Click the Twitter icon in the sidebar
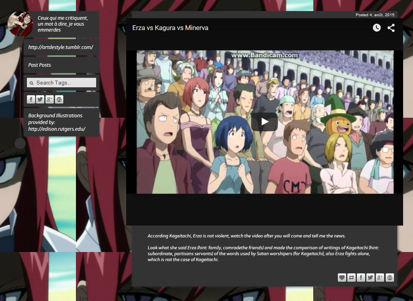 coord(40,100)
